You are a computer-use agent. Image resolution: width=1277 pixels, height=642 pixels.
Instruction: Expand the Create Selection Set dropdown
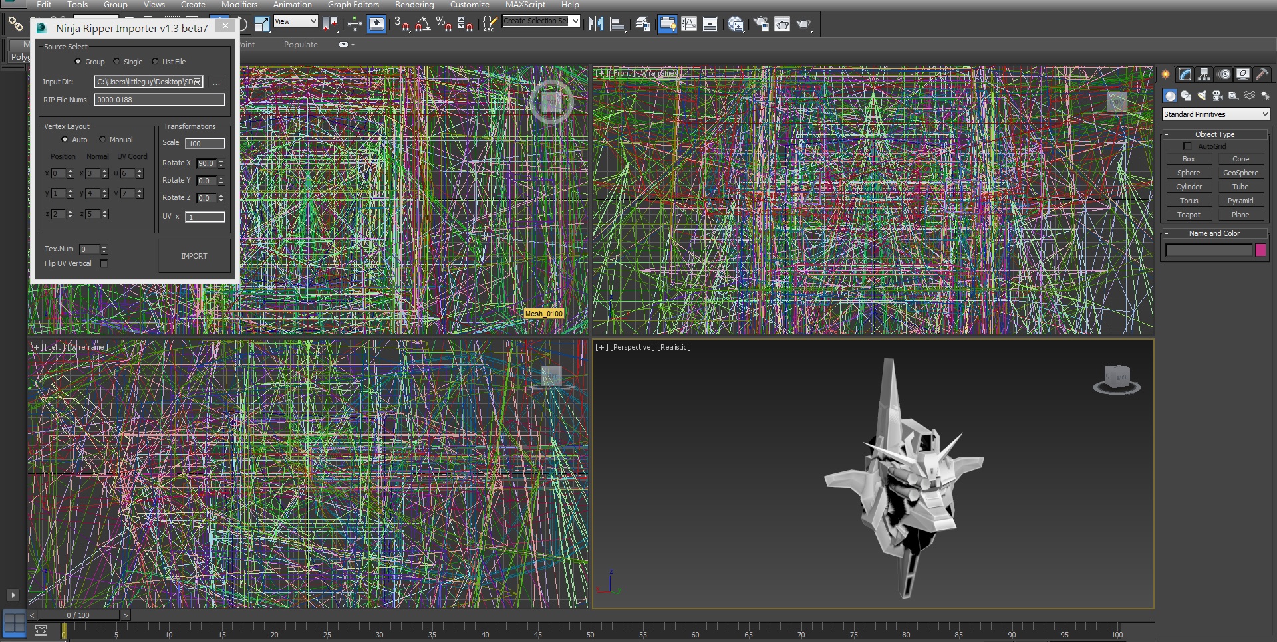click(575, 21)
